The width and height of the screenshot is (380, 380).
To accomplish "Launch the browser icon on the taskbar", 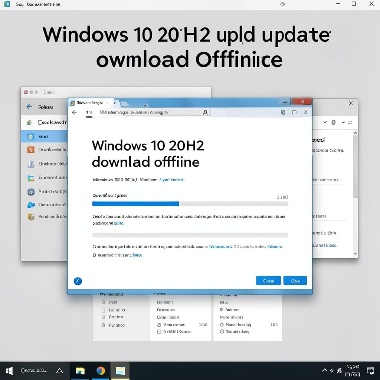I will pyautogui.click(x=101, y=371).
